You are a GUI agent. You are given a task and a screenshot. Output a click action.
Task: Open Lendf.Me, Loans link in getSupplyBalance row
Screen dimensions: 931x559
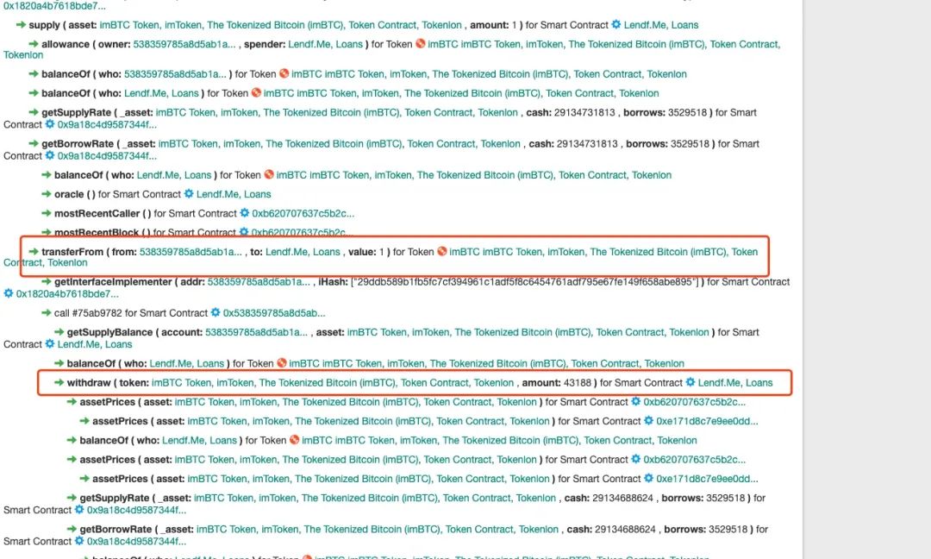[95, 344]
